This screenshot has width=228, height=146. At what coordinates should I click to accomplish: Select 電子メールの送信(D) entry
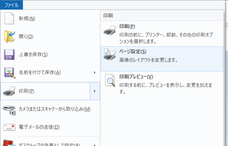point(50,127)
